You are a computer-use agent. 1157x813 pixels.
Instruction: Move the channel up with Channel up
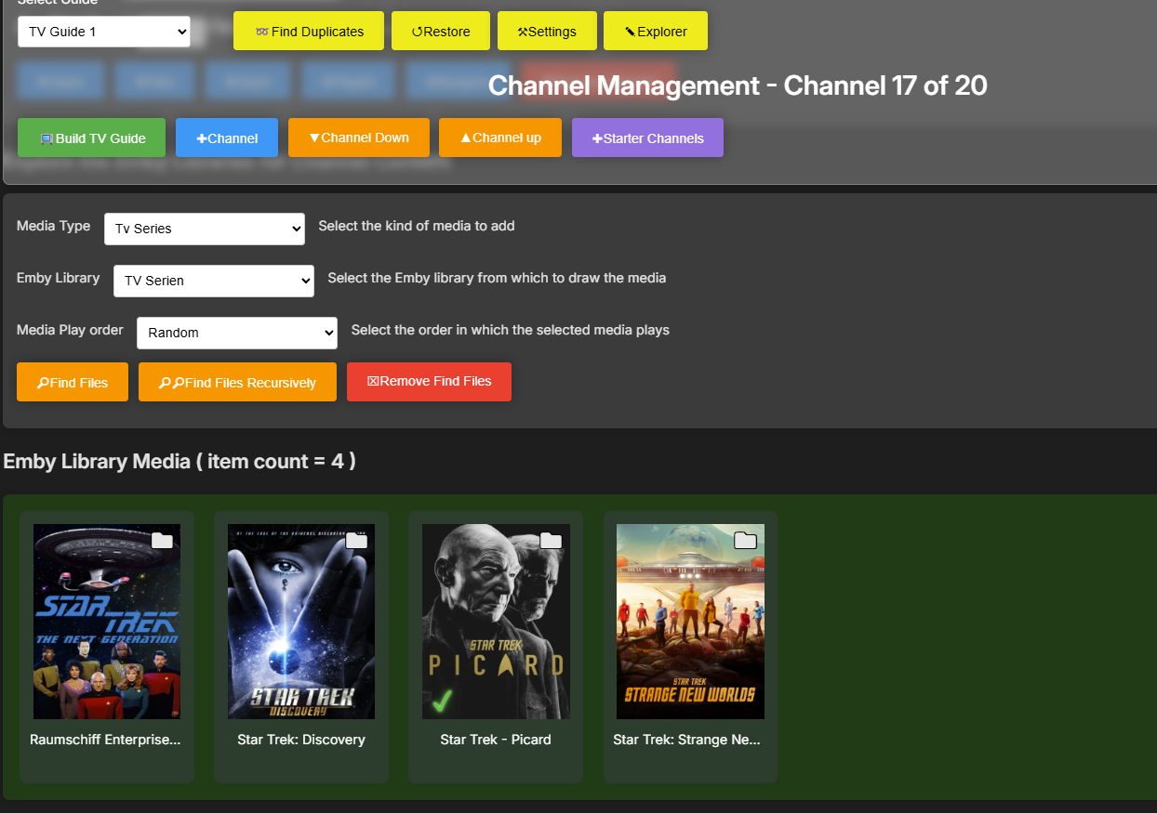[x=500, y=138]
